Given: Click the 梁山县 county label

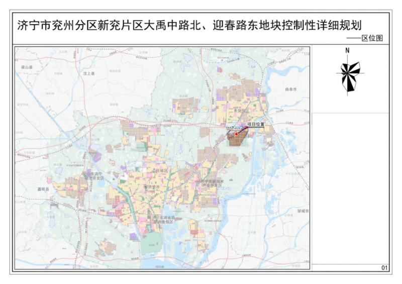Looking at the screenshot, I should click(26, 67).
